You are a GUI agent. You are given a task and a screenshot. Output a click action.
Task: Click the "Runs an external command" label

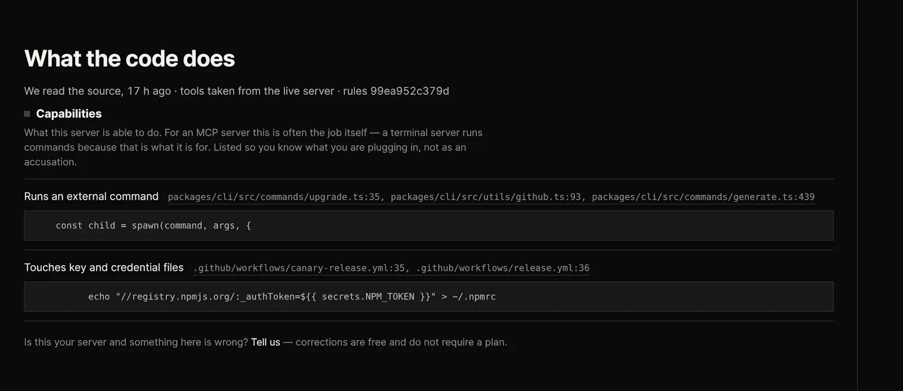[x=91, y=196]
